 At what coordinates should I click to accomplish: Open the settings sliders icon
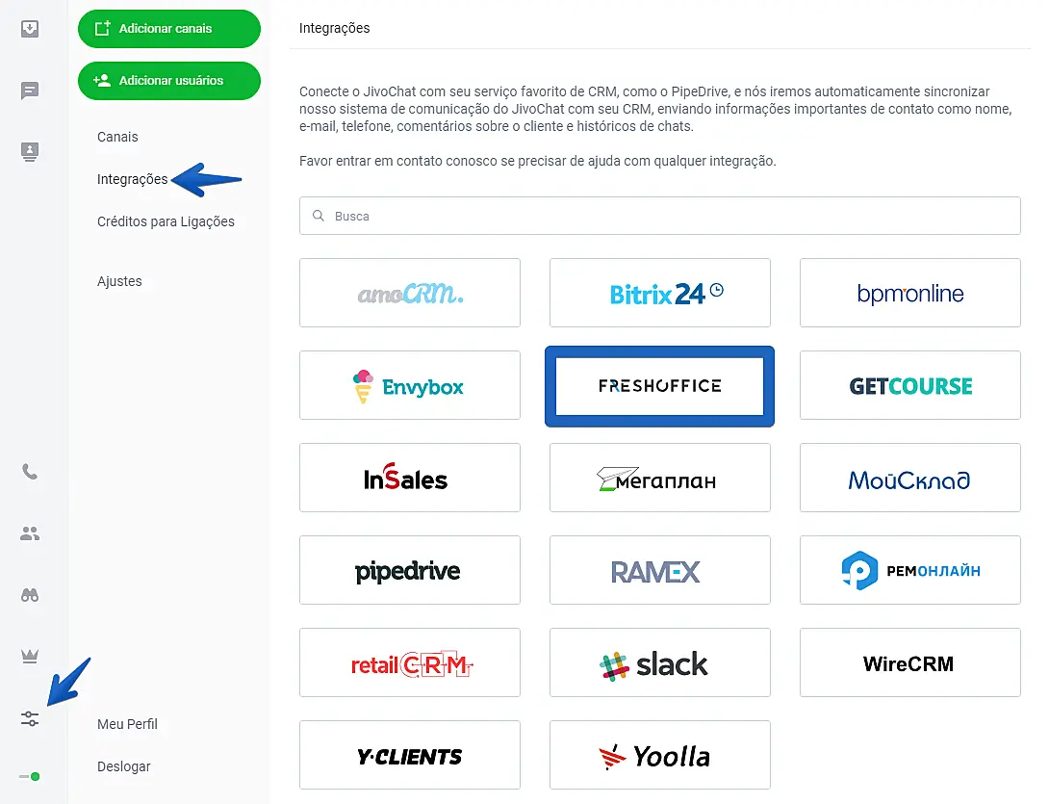[30, 718]
